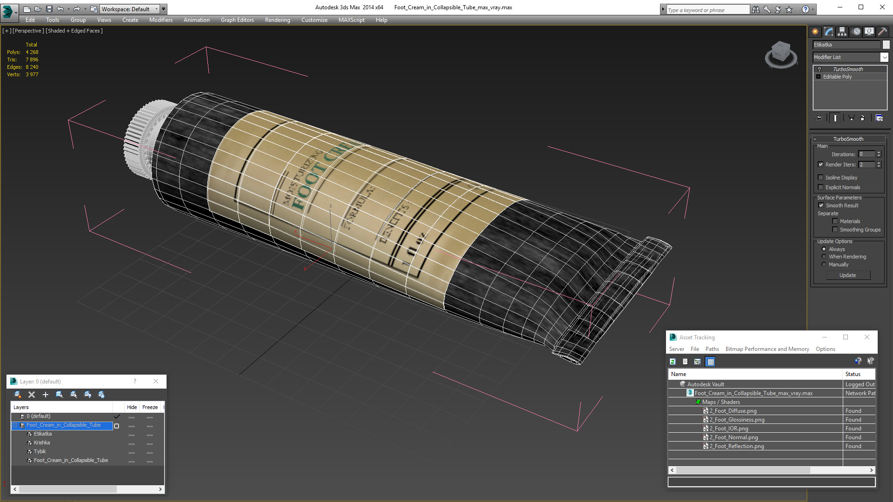Click the Freeze column header
The width and height of the screenshot is (893, 502).
(x=150, y=407)
